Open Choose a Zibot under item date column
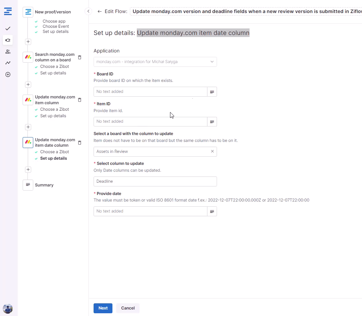The width and height of the screenshot is (362, 316). 55,152
